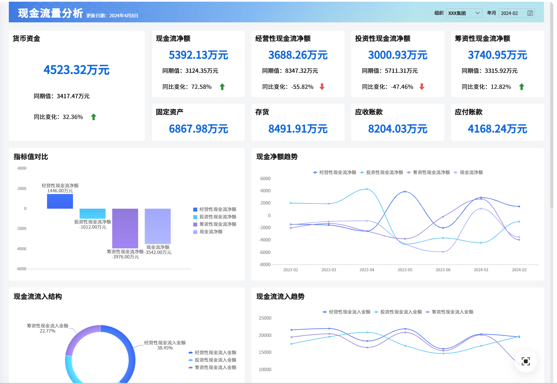Click the text 同期值：3417.47万元

point(62,96)
